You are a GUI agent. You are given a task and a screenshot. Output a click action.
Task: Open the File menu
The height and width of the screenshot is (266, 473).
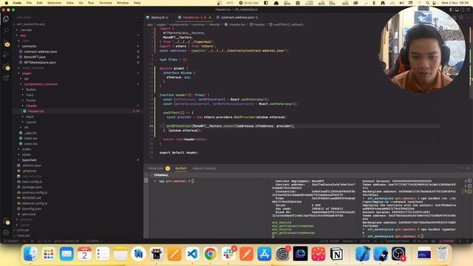(x=29, y=3)
